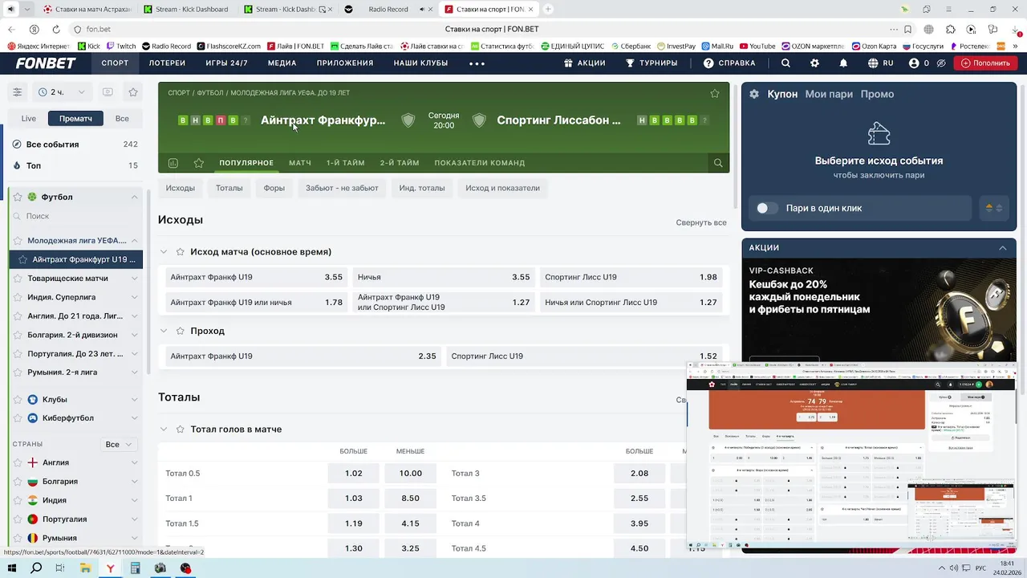This screenshot has width=1027, height=578.
Task: Collapse Исход матча market group
Action: pos(164,252)
